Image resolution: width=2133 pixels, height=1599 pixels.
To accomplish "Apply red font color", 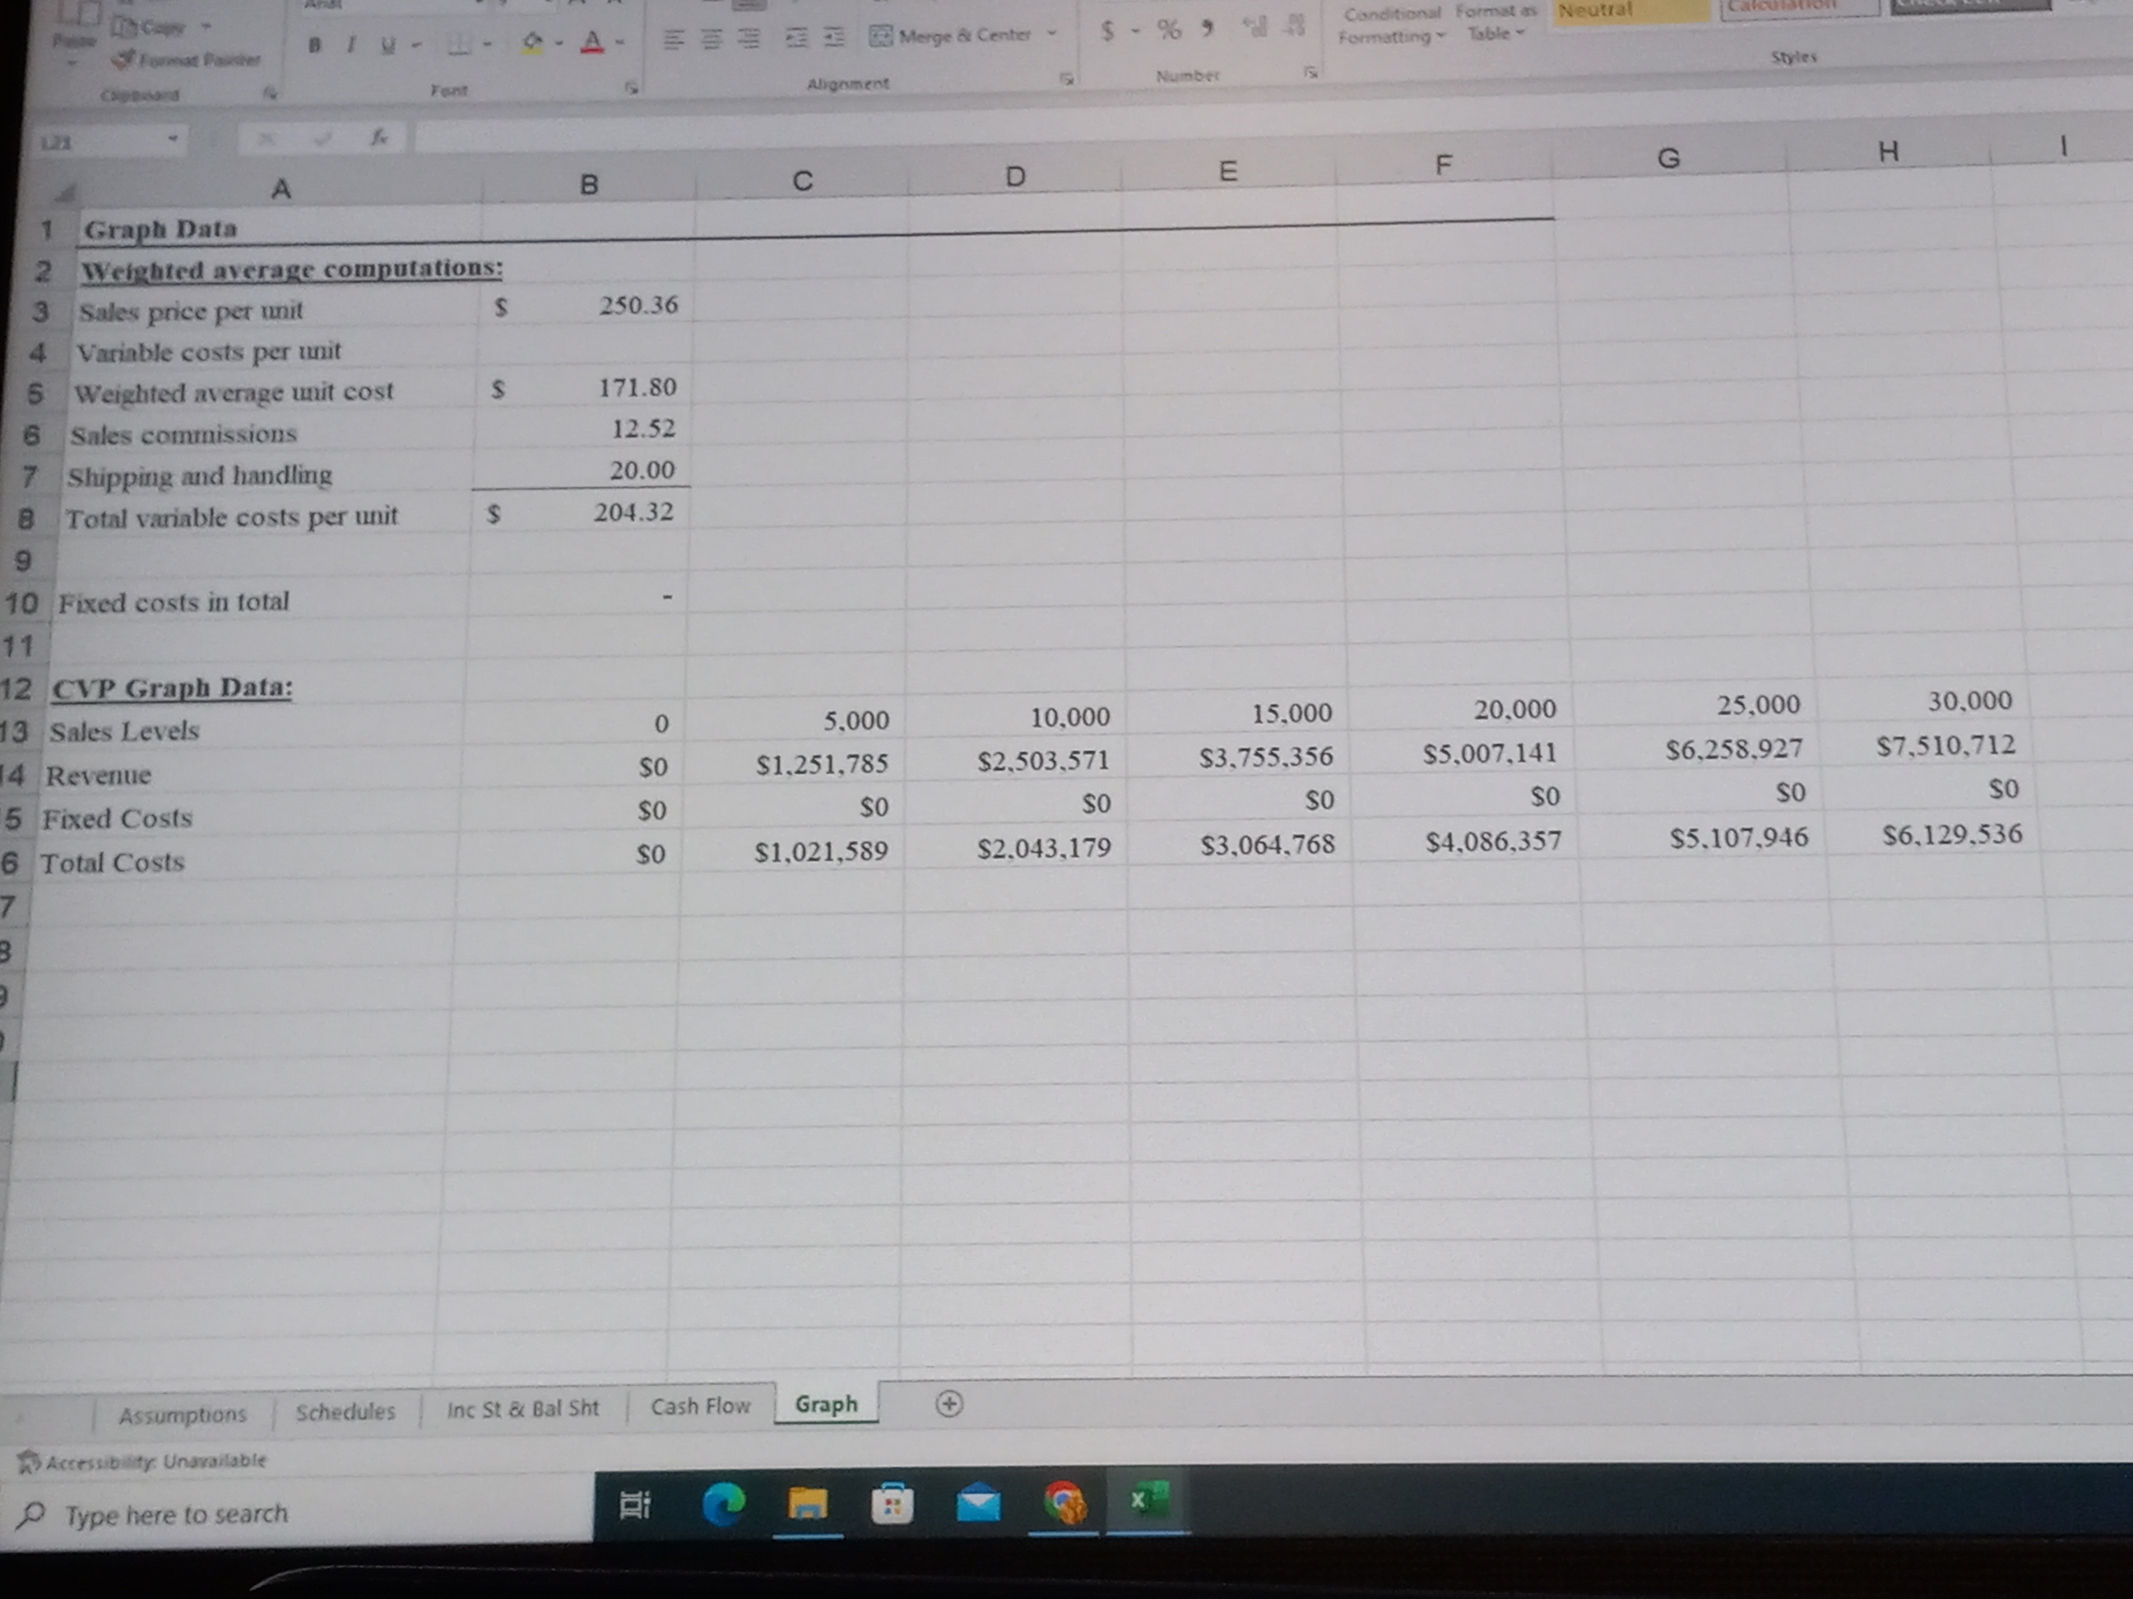I will point(592,42).
